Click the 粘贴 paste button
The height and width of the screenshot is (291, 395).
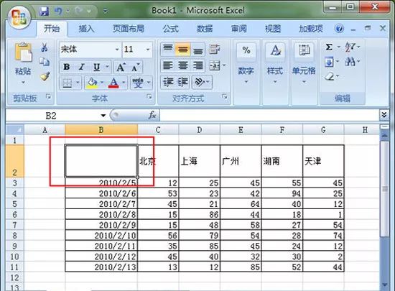click(x=23, y=64)
